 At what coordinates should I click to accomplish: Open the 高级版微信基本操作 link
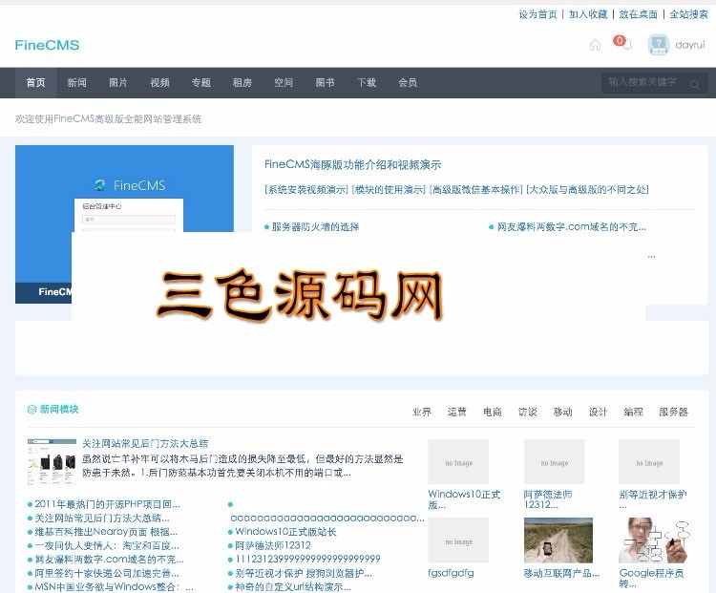[475, 189]
